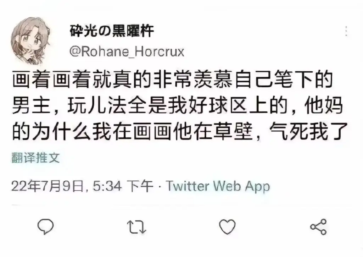Screen dimensions: 363x257
Task: Open the Twitter Web App source link
Action: [218, 186]
